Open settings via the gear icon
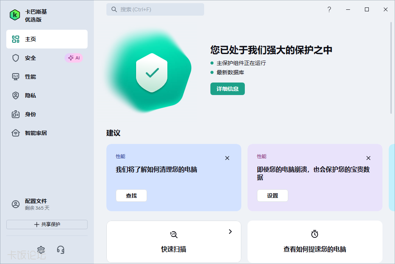Viewport: 395px width, 264px height. click(x=41, y=250)
